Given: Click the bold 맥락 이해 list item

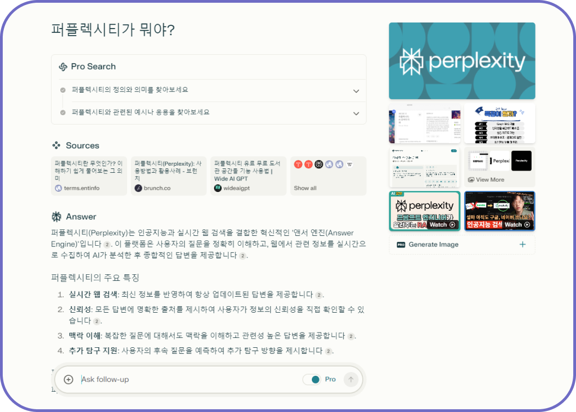Looking at the screenshot, I should [84, 336].
